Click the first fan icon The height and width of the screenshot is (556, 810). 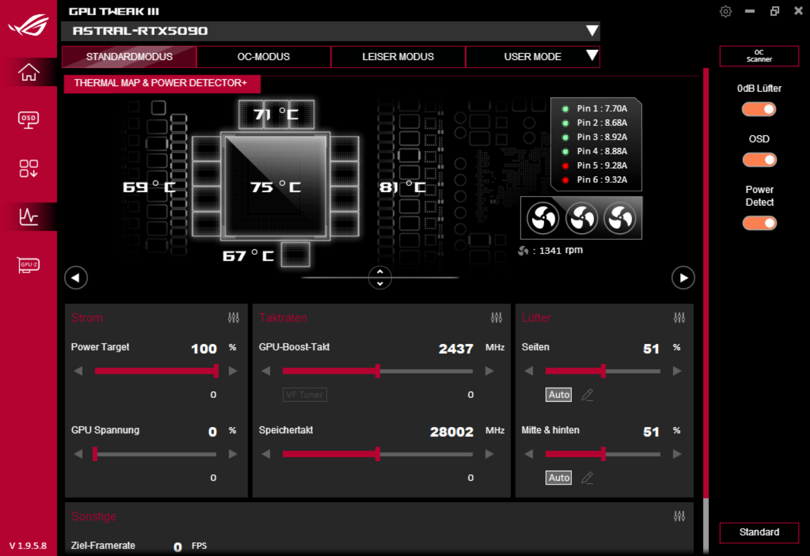[x=543, y=218]
